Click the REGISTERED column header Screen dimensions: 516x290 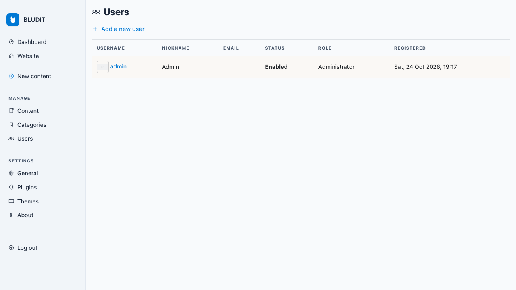(x=410, y=48)
